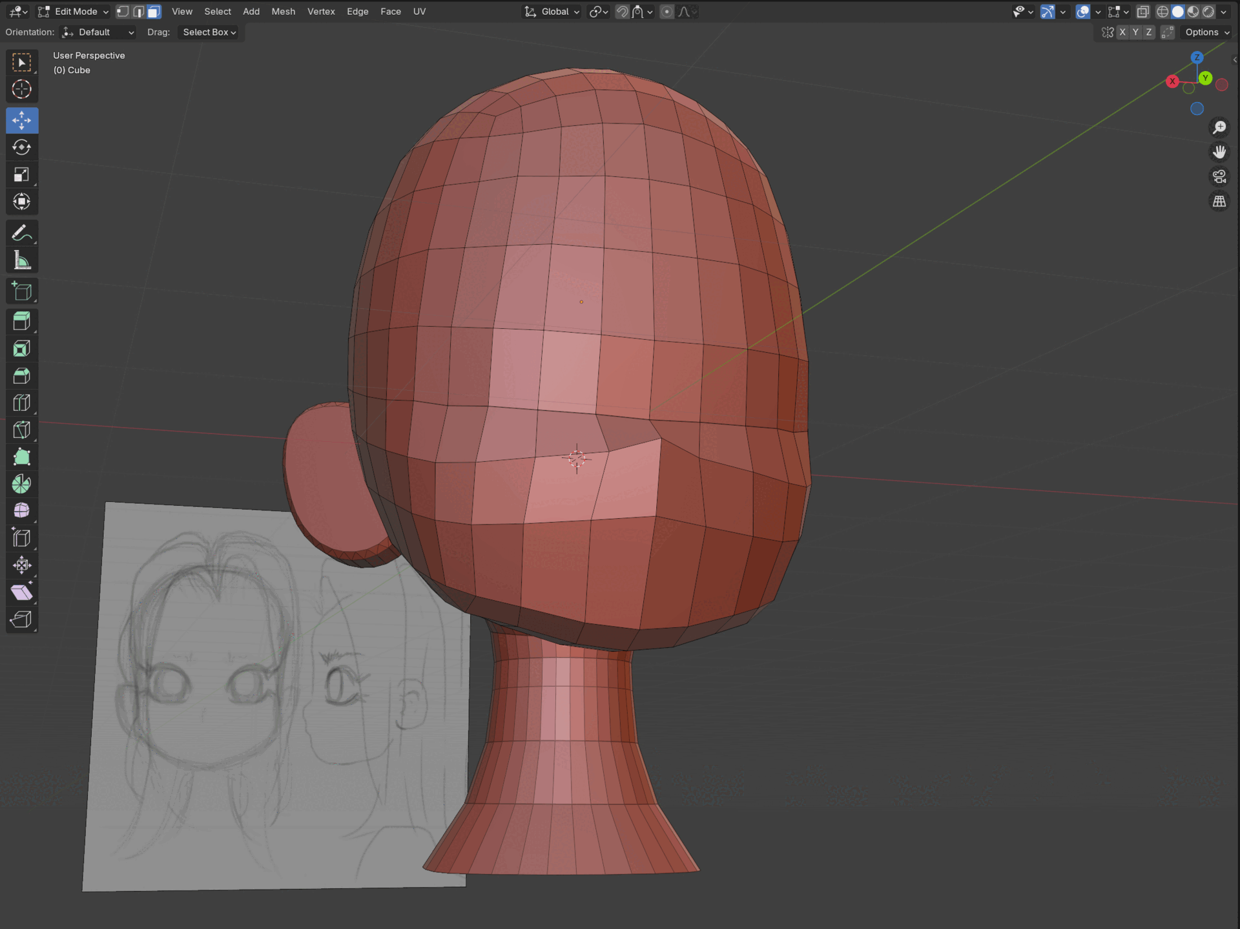Select the Loop Cut tool
1240x929 pixels.
point(21,403)
